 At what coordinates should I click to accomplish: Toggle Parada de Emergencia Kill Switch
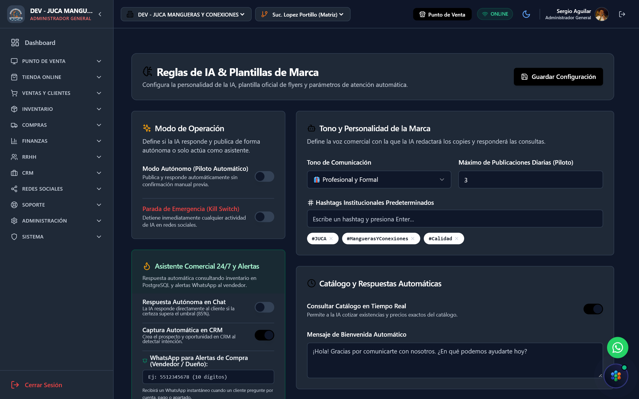tap(264, 217)
